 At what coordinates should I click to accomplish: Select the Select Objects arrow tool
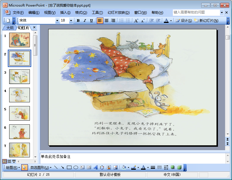click(x=24, y=167)
